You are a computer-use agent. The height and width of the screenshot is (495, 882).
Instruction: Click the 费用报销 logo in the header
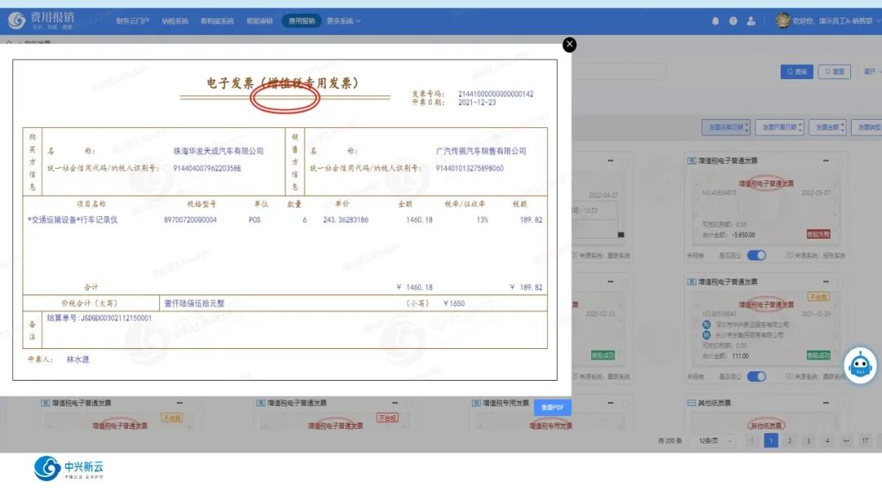point(41,20)
